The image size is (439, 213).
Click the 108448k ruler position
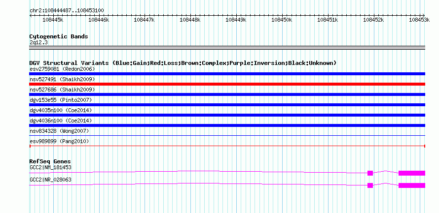190,20
